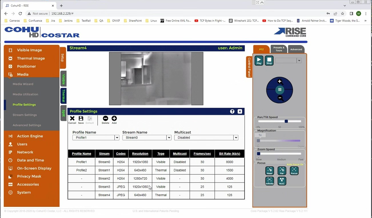Viewport: 372px width, 218px height.
Task: Open Stream Settings submenu item
Action: tap(25, 115)
